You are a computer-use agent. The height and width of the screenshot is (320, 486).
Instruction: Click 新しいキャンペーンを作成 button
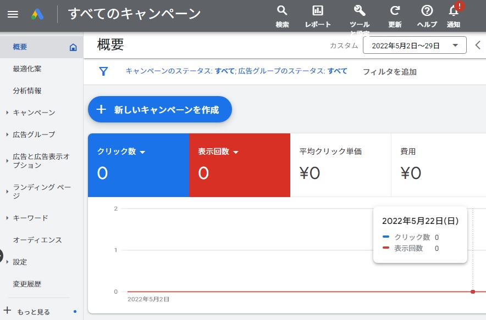160,110
